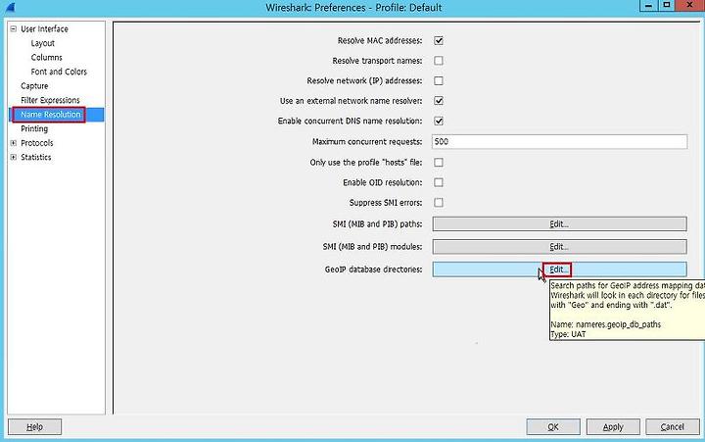Select User Interface in preferences tree

tap(44, 28)
